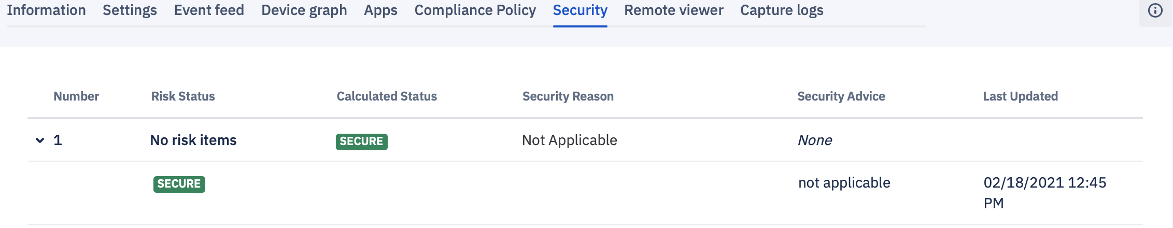Click the Security Reason column header
This screenshot has width=1173, height=228.
coord(568,96)
